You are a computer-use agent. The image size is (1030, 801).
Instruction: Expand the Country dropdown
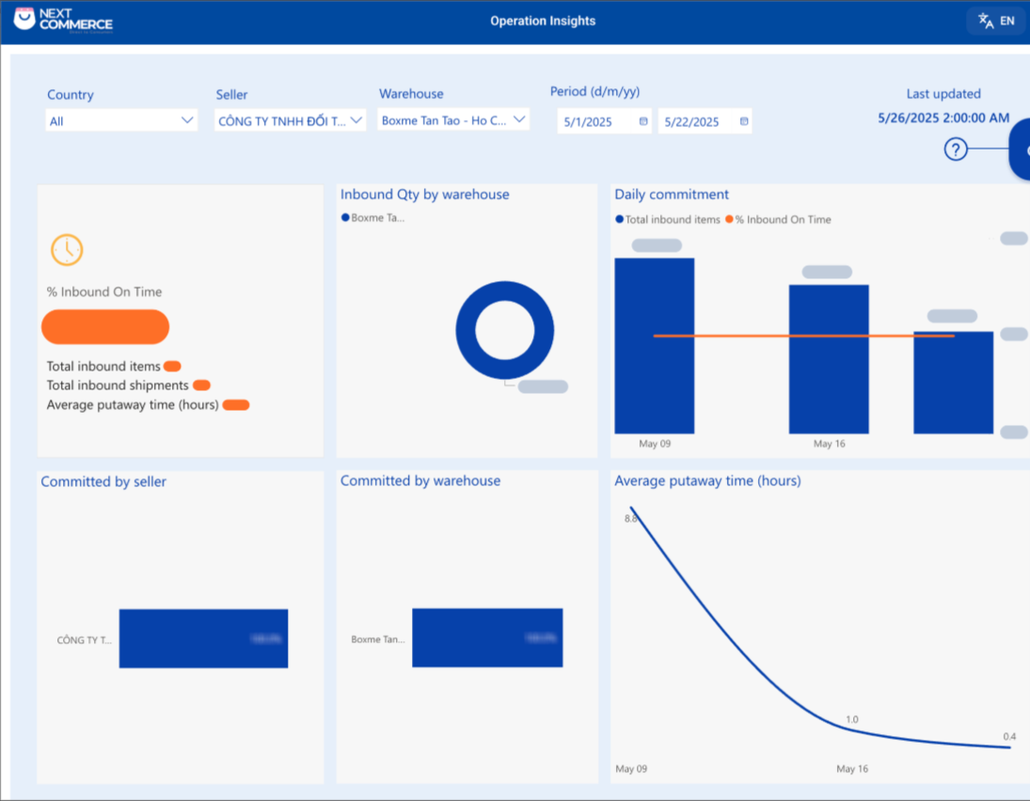coord(187,120)
